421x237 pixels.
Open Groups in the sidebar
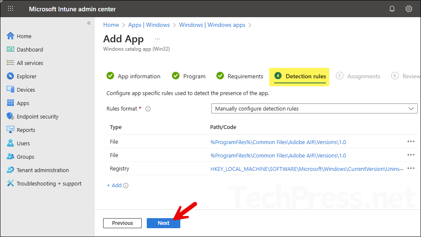click(26, 157)
